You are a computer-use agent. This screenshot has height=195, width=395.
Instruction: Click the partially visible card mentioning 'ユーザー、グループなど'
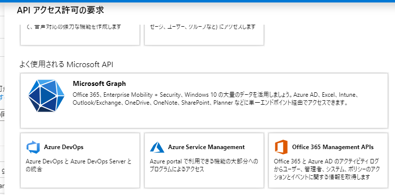pyautogui.click(x=204, y=35)
